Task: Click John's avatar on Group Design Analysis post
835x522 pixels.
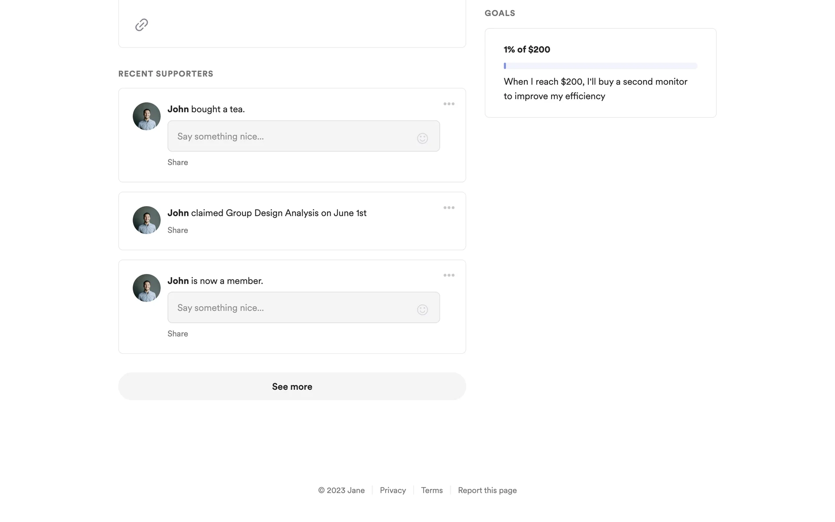Action: click(147, 220)
